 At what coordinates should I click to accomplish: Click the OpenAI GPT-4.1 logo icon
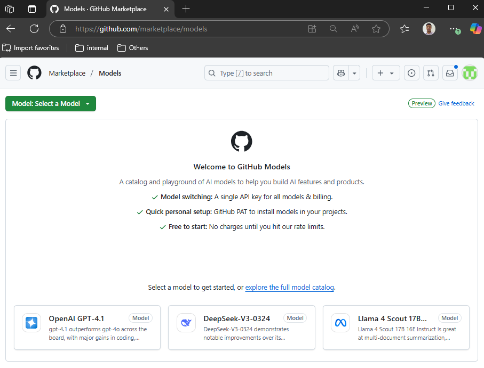click(x=31, y=323)
